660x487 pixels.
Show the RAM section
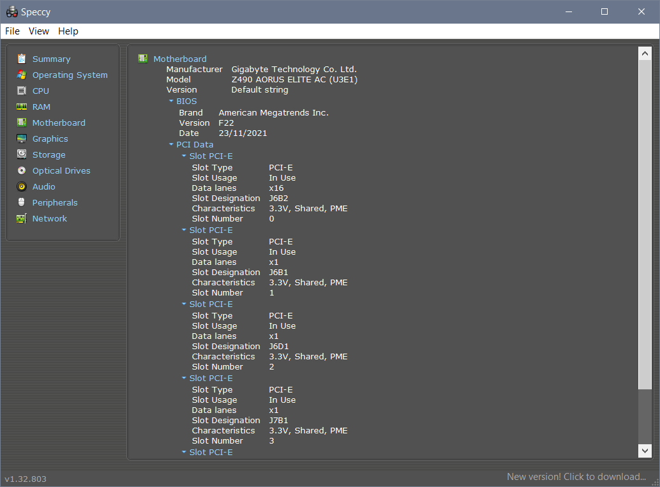click(41, 107)
